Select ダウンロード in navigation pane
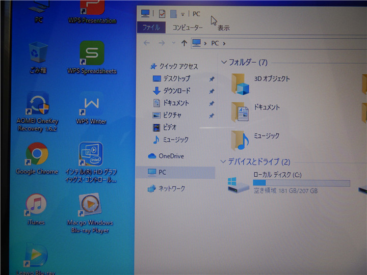 coord(172,91)
